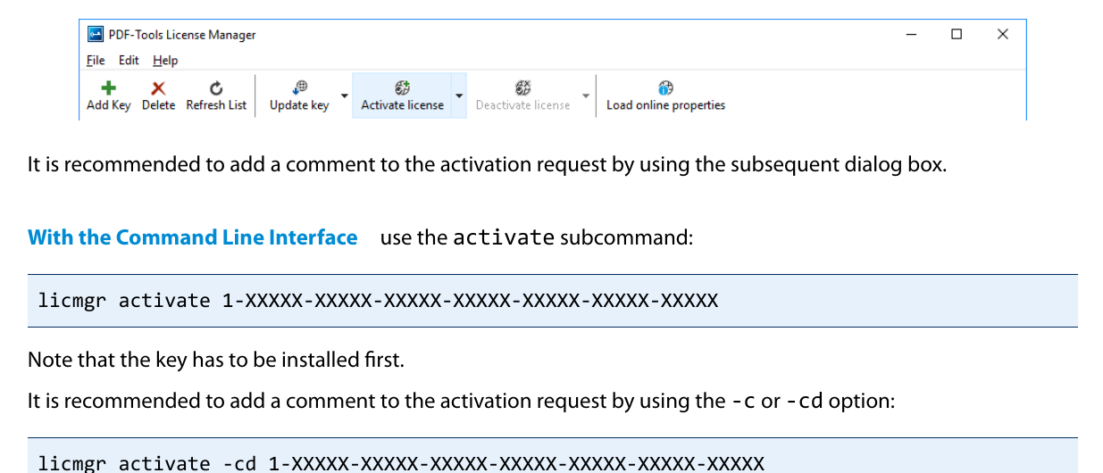Open the Help menu
This screenshot has width=1103, height=473.
[x=165, y=60]
